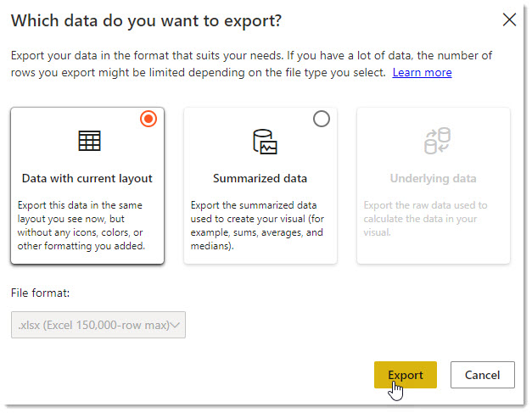The width and height of the screenshot is (532, 413).
Task: Select the Data with current layout radio button
Action: click(x=148, y=119)
